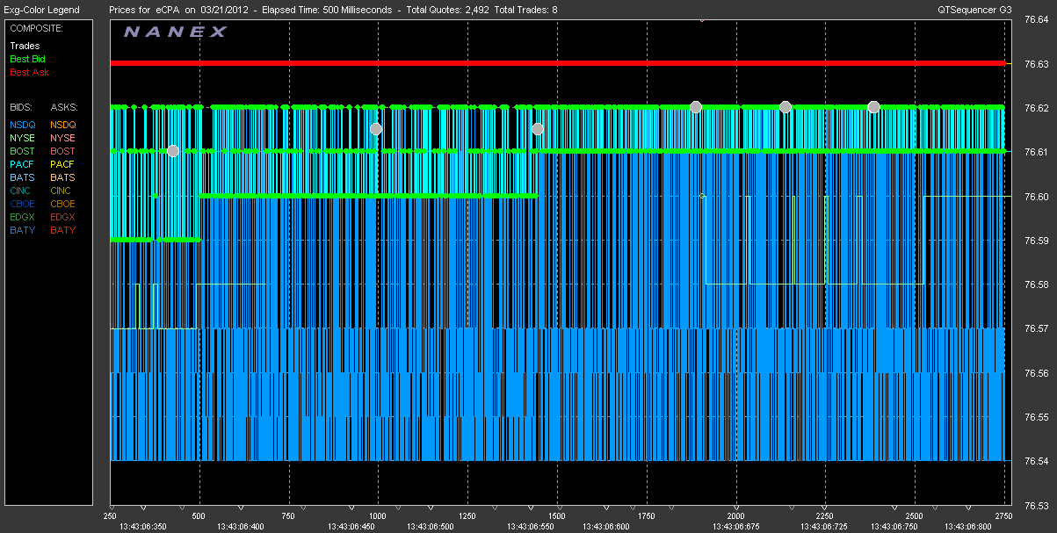
Task: Select 'Trades' in the legend
Action: [25, 46]
